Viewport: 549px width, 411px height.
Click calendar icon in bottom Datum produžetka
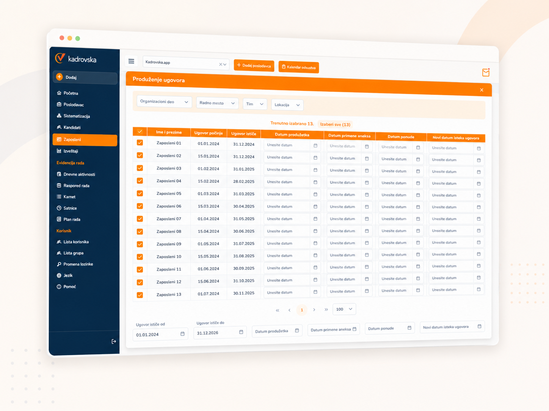coord(297,330)
